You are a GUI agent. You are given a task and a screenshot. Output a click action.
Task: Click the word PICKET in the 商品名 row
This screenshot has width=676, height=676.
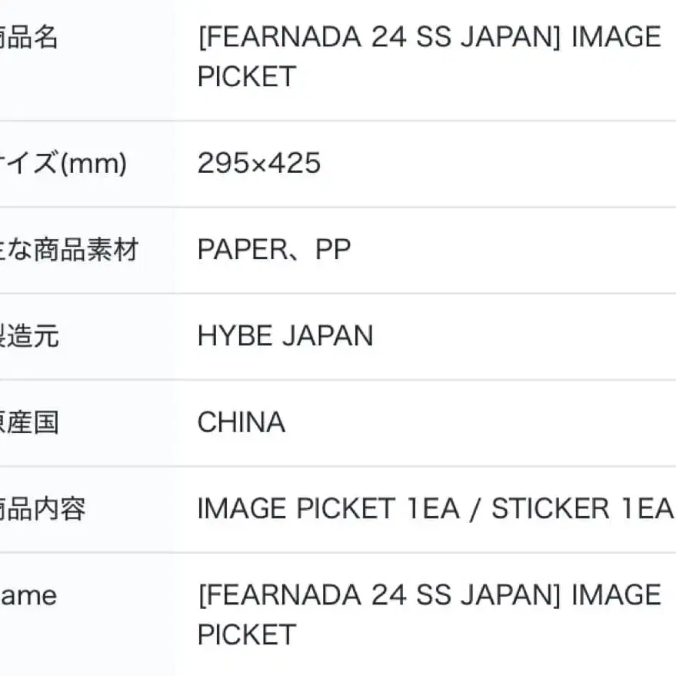click(246, 77)
